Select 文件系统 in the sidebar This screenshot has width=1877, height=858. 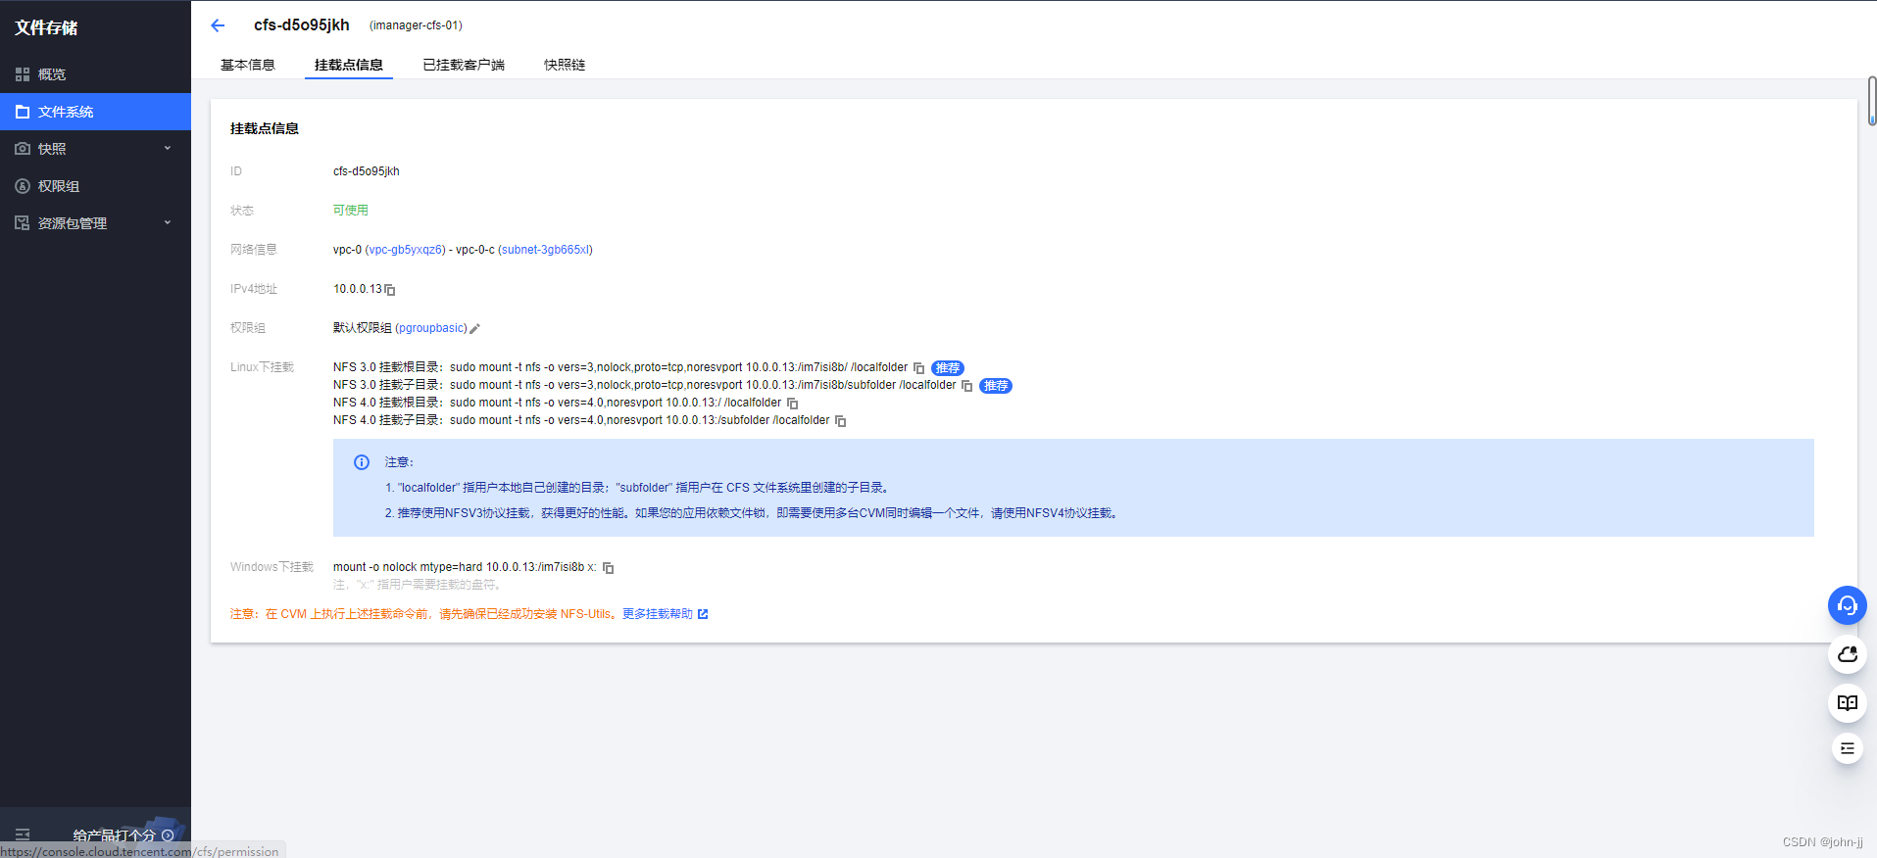pyautogui.click(x=95, y=112)
